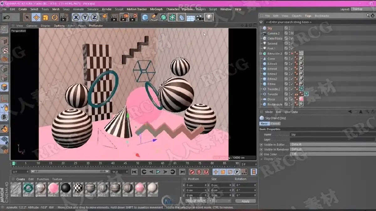Select the Camera.2 object in list
Screen dimensions: 376x211
point(273,33)
